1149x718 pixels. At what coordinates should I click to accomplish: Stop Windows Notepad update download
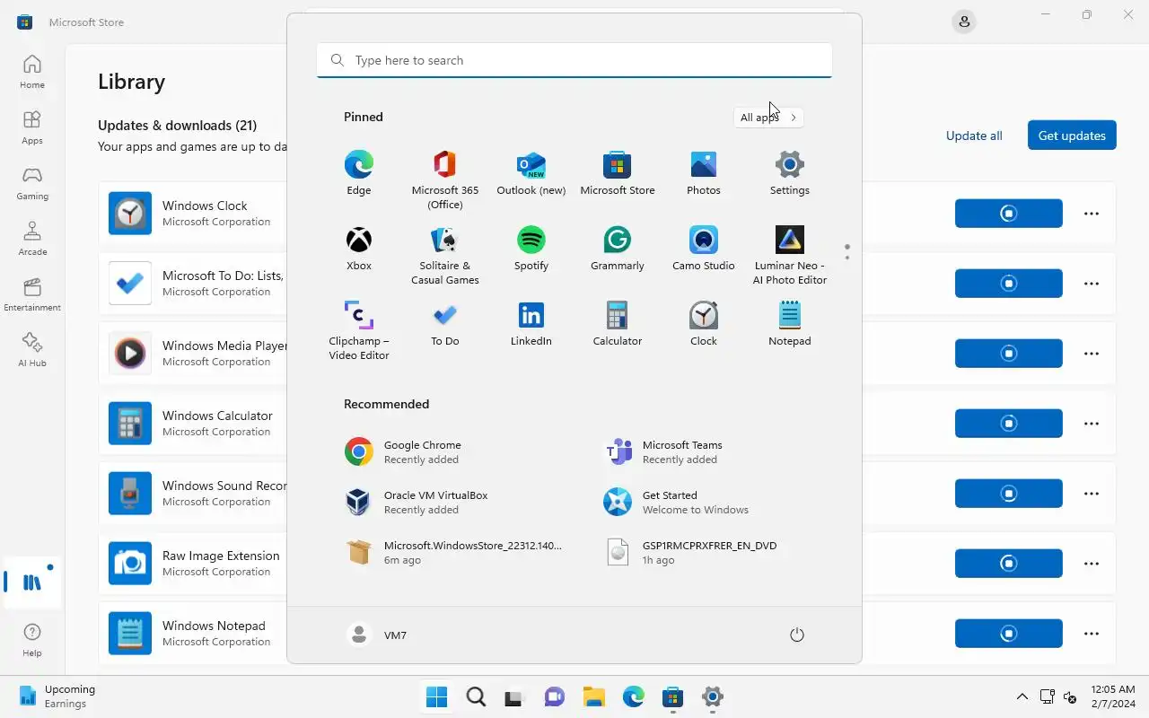click(1009, 634)
